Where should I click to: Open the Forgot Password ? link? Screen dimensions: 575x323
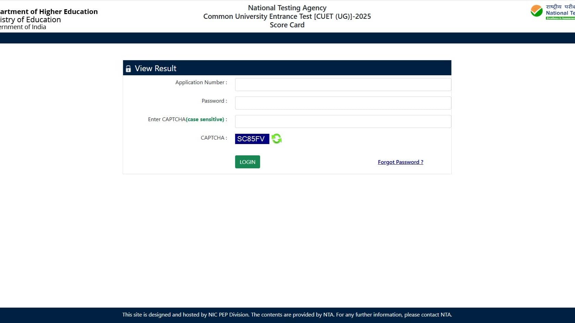pyautogui.click(x=401, y=162)
